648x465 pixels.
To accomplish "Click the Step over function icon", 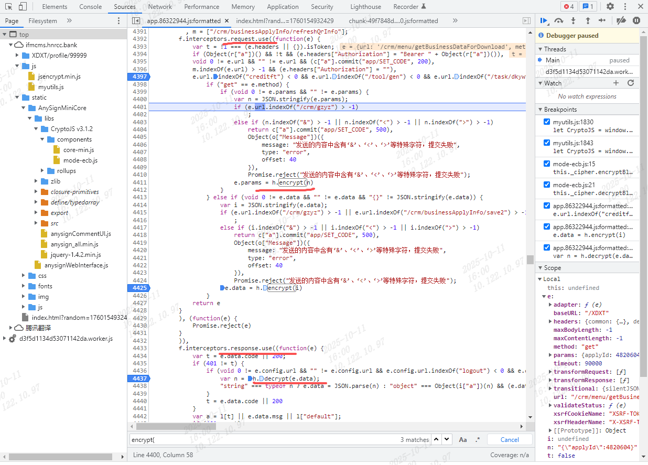I will pos(559,20).
